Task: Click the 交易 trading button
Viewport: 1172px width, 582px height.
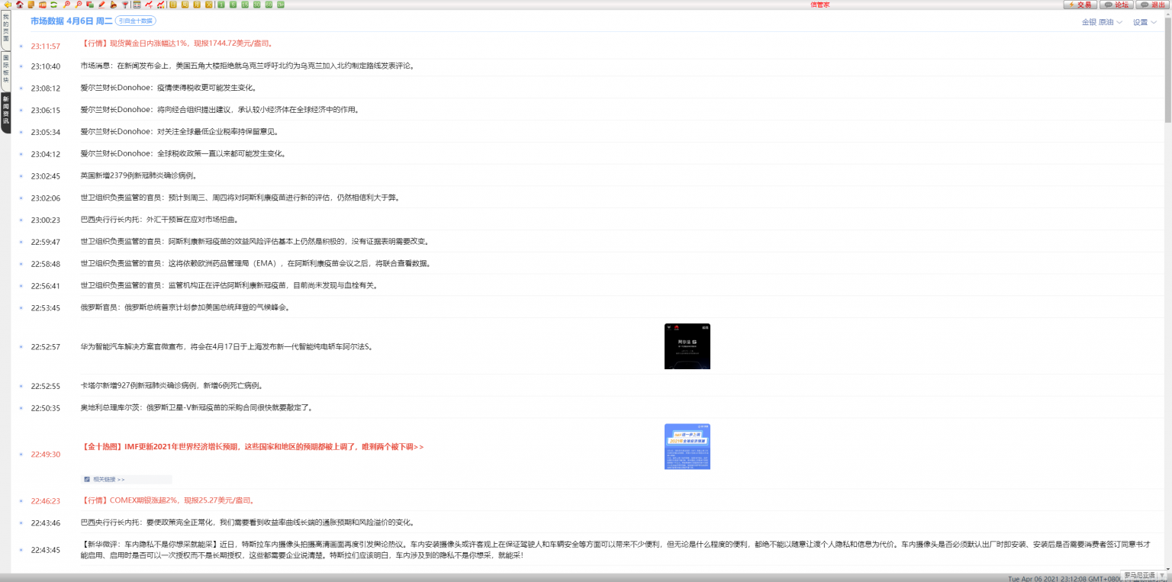Action: 1080,5
